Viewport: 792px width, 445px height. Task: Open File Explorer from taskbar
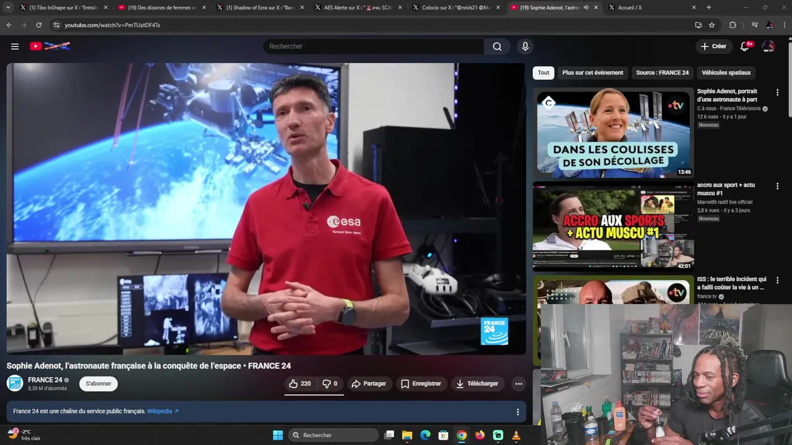click(x=407, y=435)
